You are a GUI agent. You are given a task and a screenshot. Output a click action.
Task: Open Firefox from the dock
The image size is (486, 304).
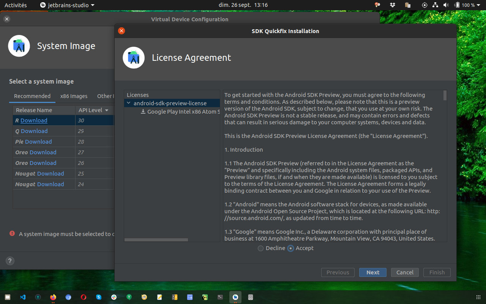coord(53,297)
